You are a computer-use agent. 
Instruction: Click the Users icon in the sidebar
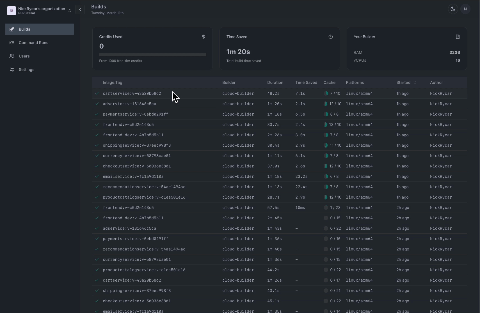tap(12, 56)
